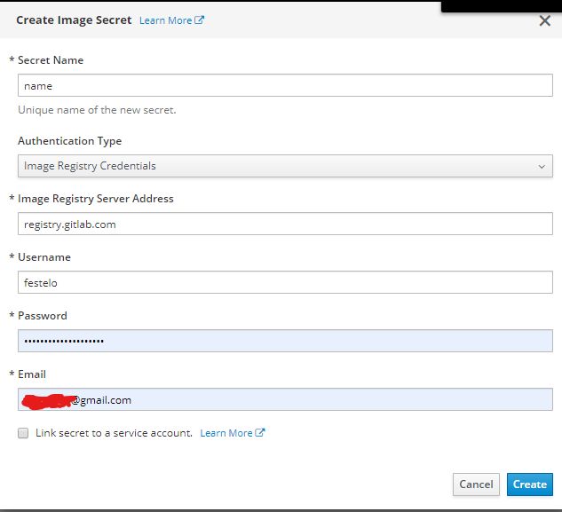Click the 'Link secret to a service account.' label

click(114, 433)
